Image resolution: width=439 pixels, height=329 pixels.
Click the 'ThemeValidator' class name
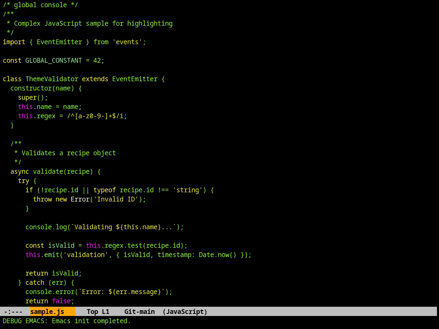[x=52, y=79]
